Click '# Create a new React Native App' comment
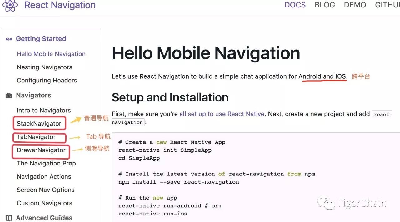This screenshot has height=222, width=400. 172,142
